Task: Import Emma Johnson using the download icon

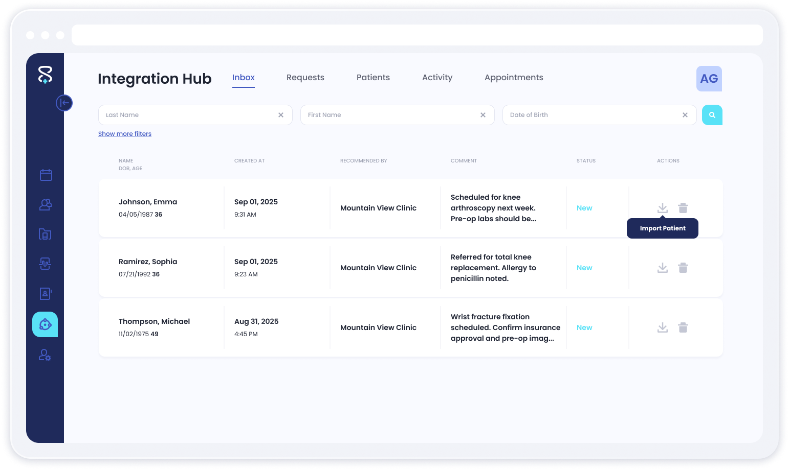Action: pyautogui.click(x=662, y=208)
